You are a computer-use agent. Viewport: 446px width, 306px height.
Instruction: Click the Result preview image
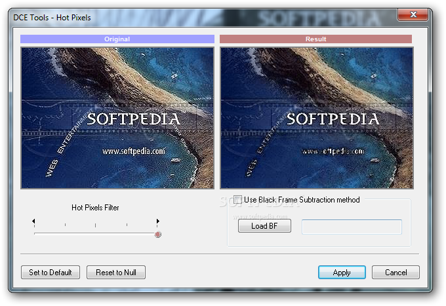(317, 118)
